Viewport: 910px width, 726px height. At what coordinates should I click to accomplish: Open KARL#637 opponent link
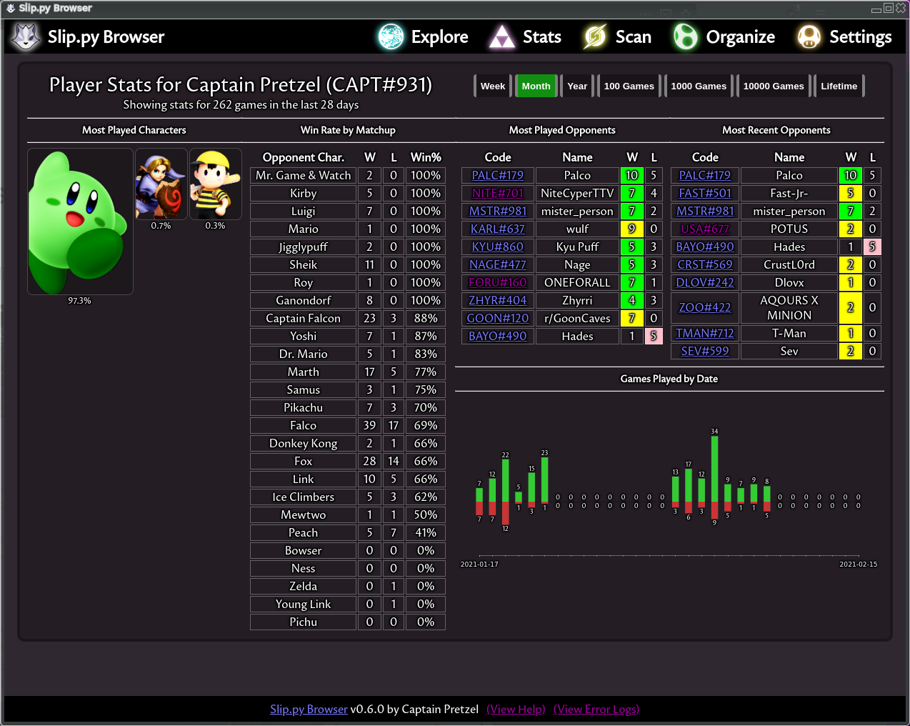[x=498, y=229]
